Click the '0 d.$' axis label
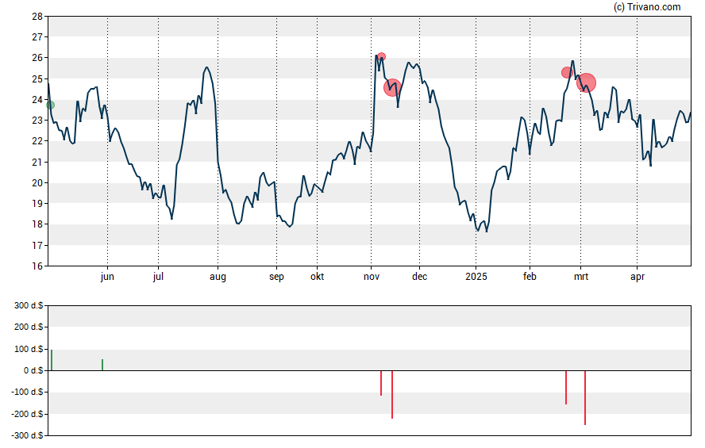 pyautogui.click(x=33, y=371)
